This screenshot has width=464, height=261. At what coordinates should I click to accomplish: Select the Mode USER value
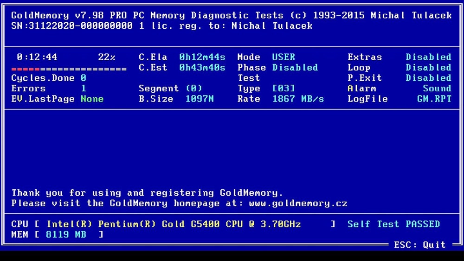284,57
